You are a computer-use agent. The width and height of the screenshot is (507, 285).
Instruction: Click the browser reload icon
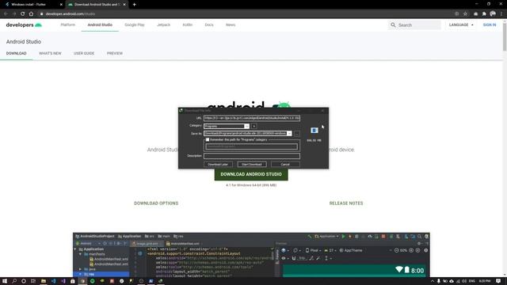pyautogui.click(x=23, y=14)
